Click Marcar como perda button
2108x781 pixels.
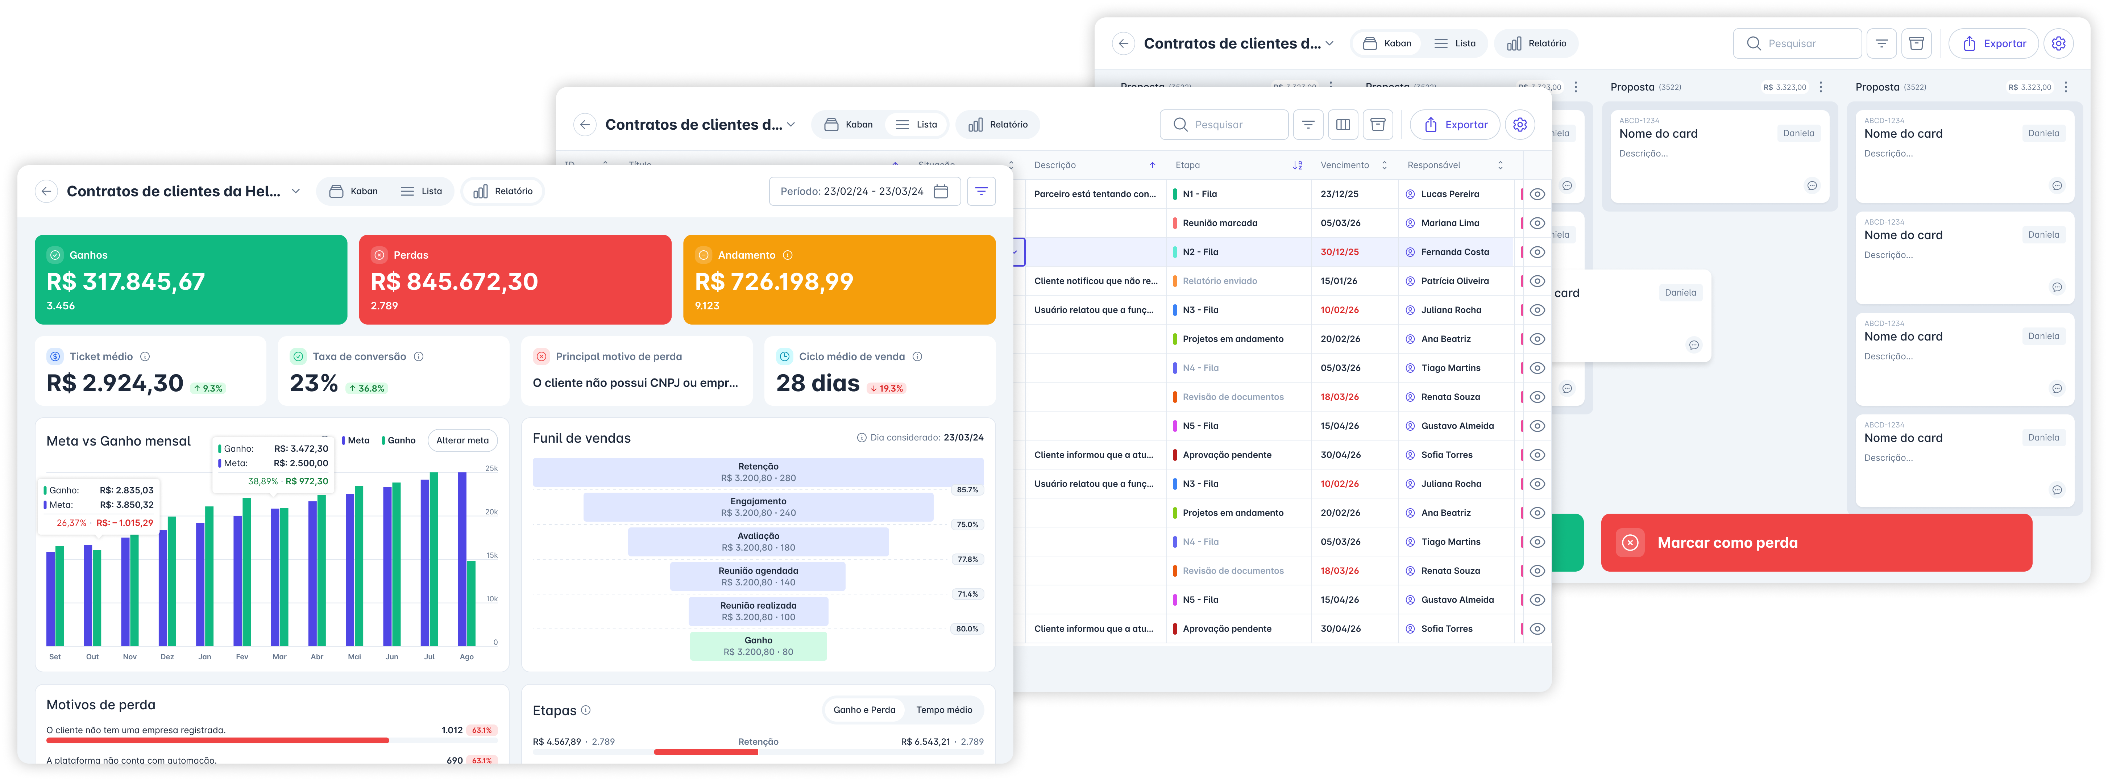[x=1816, y=543]
